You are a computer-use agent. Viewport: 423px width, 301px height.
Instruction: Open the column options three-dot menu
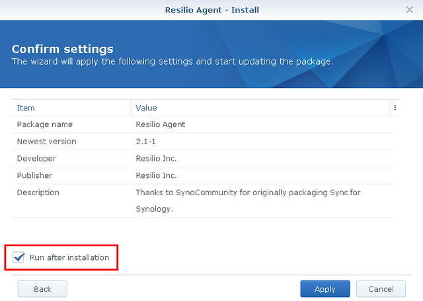pos(395,108)
